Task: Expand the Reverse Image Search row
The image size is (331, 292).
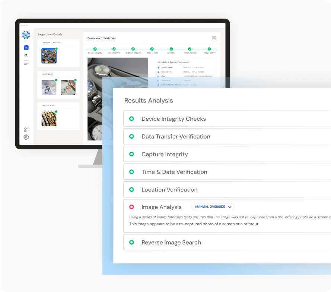Action: (227, 242)
